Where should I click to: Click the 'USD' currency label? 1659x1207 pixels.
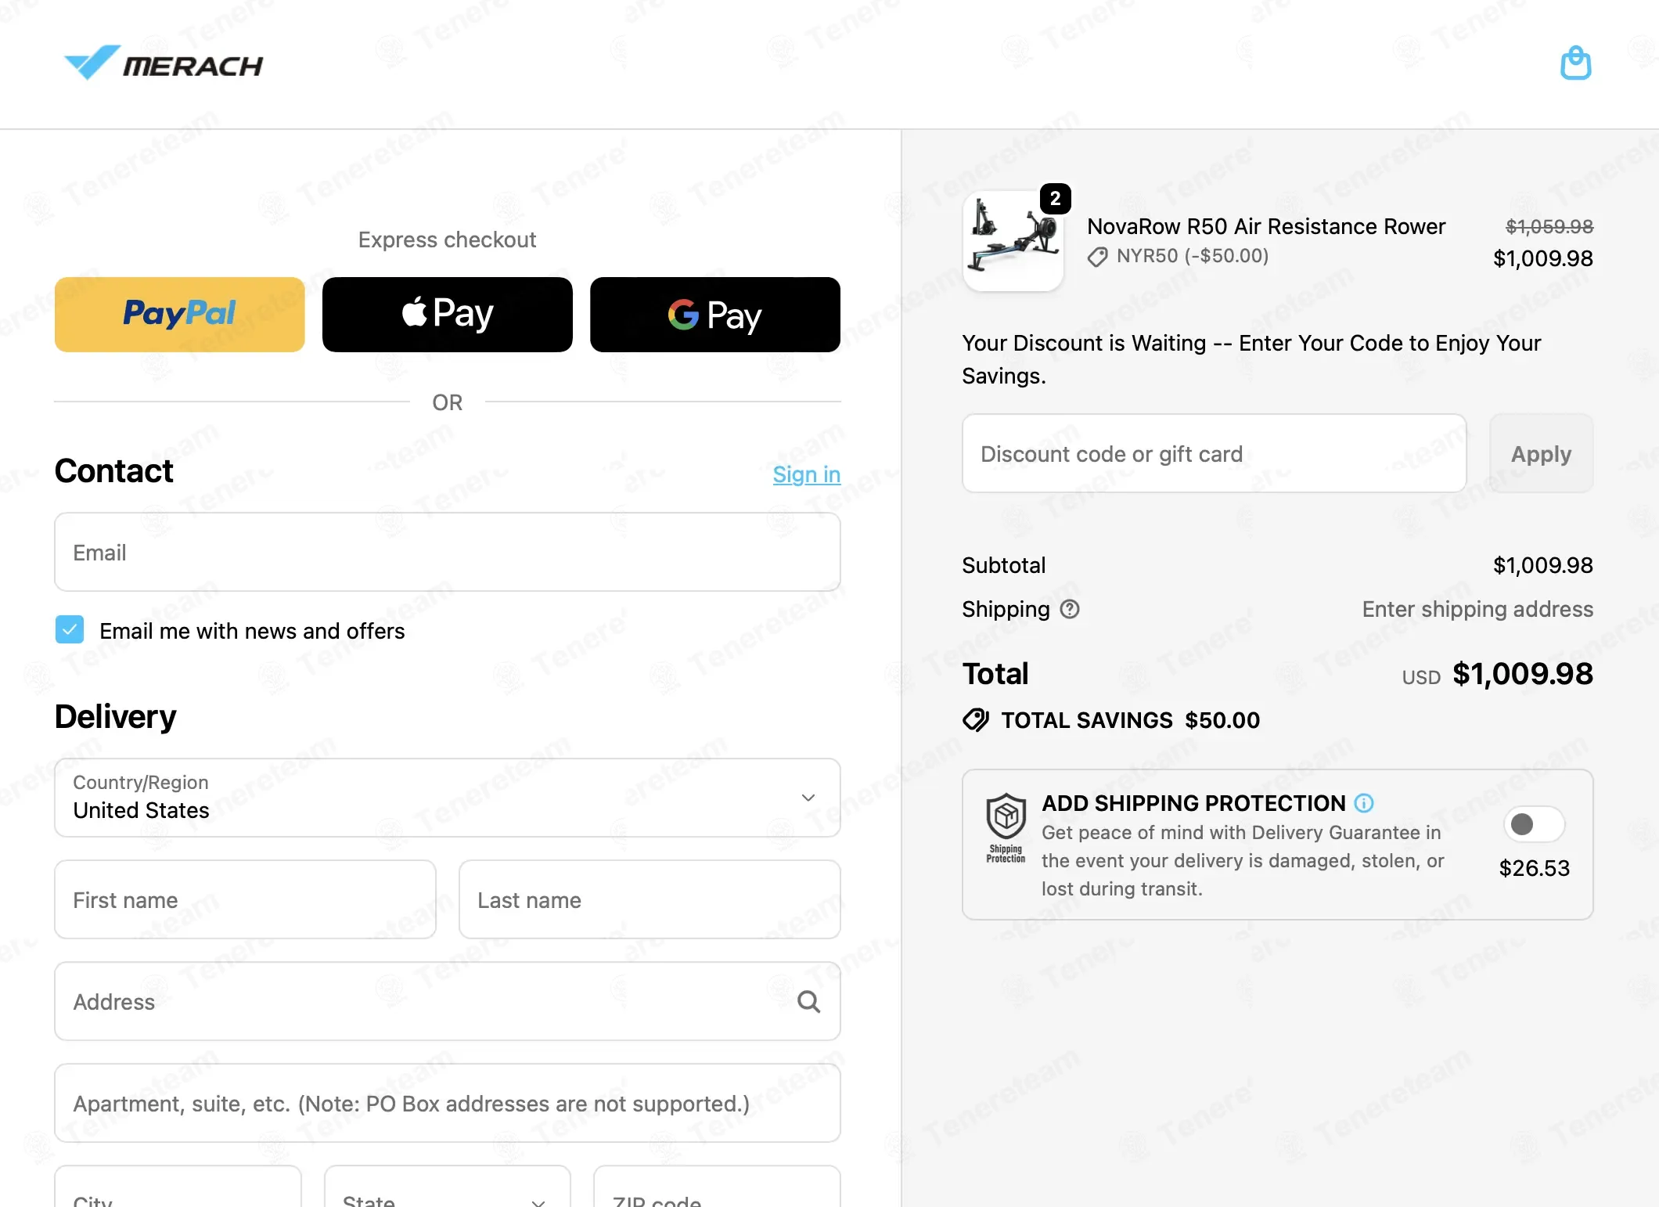click(x=1421, y=678)
